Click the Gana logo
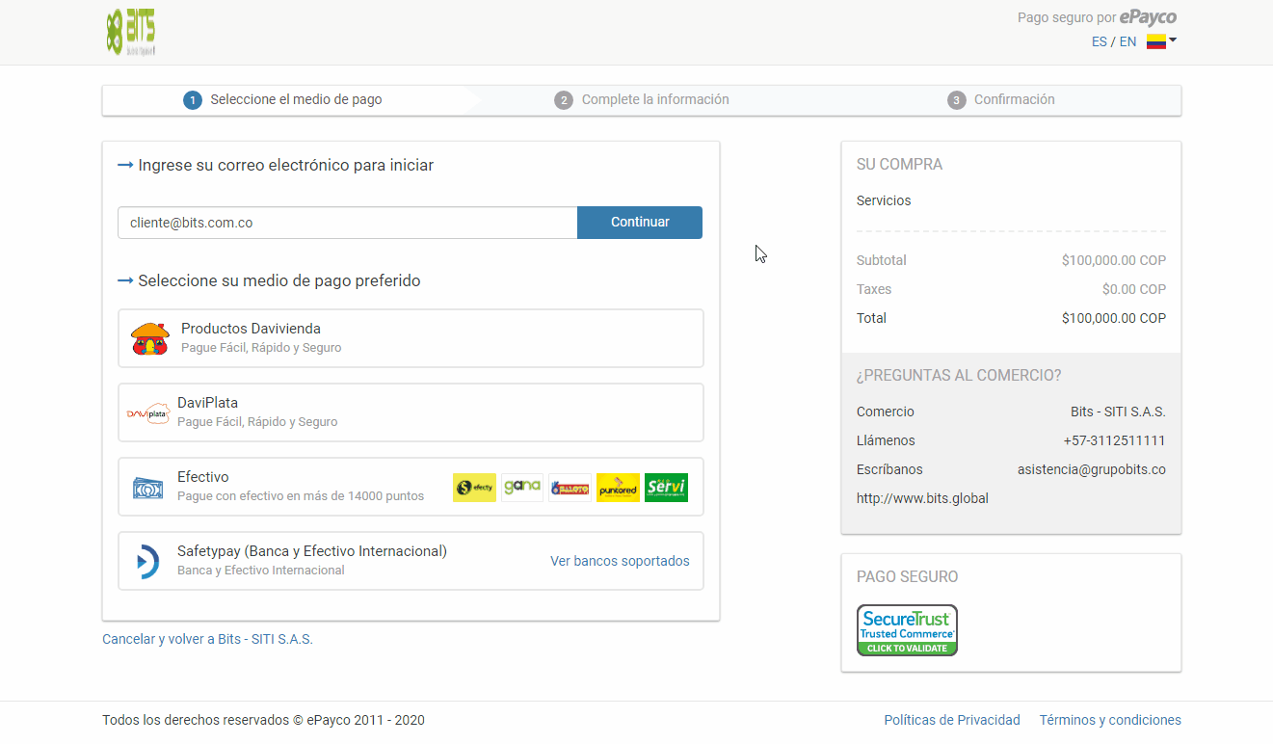Screen dimensions: 1273x744 coord(522,488)
